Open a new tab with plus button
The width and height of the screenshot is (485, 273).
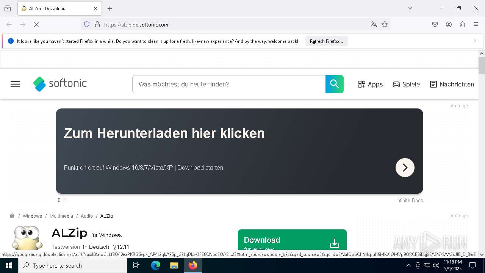[110, 8]
